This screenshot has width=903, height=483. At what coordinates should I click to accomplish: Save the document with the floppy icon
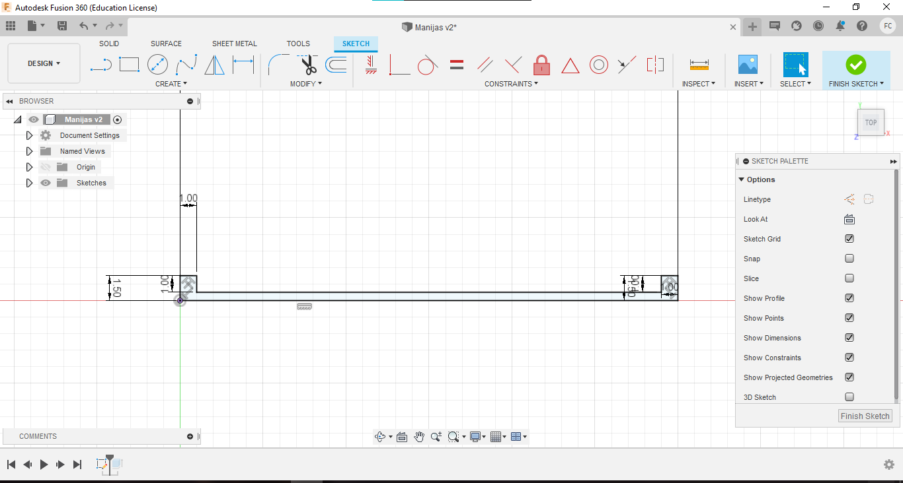[62, 26]
